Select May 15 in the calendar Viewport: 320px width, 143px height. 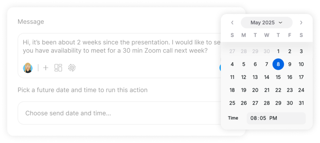coord(278,77)
